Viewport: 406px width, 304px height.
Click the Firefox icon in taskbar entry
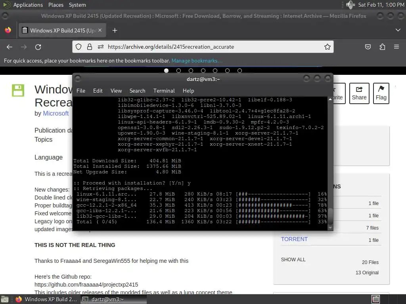click(x=19, y=299)
